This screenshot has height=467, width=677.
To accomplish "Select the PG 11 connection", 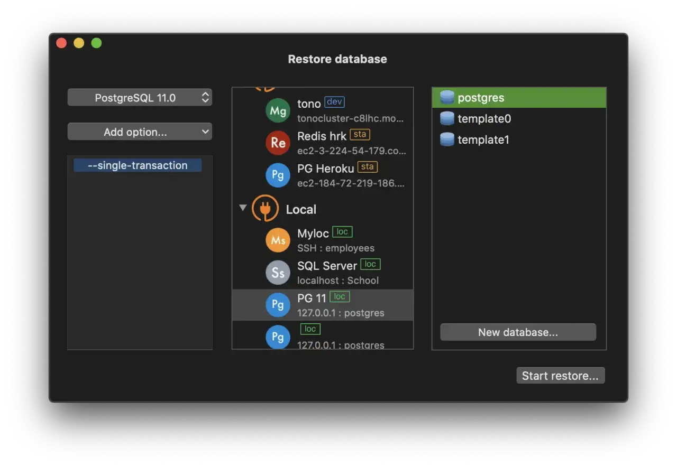I will point(323,305).
